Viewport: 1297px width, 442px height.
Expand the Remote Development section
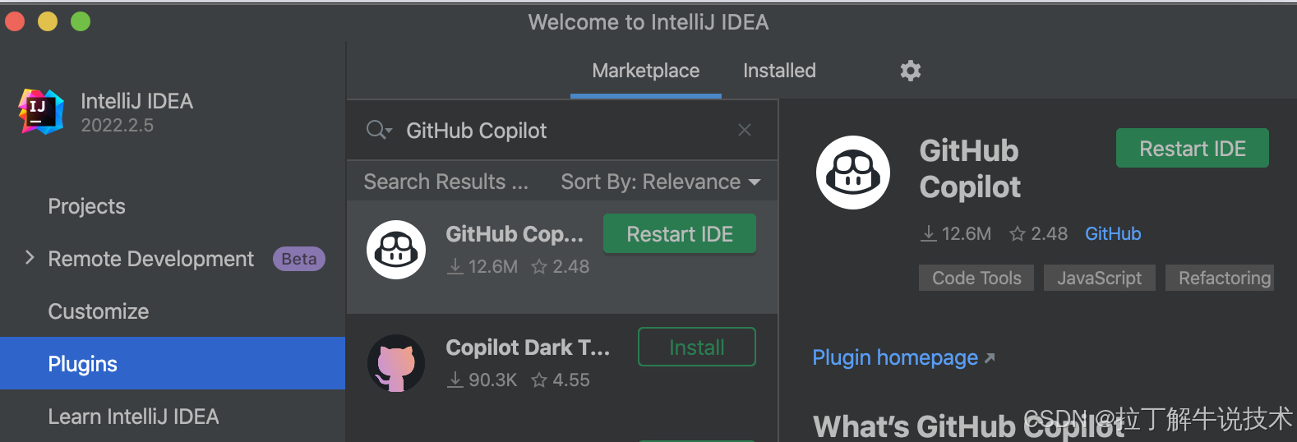click(x=30, y=258)
